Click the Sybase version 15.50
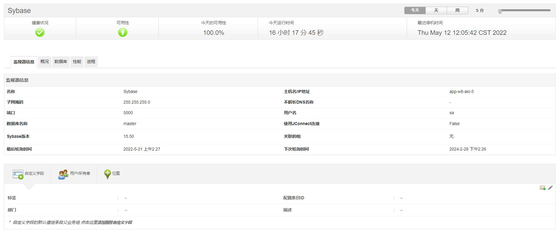This screenshot has width=559, height=232. click(x=129, y=136)
